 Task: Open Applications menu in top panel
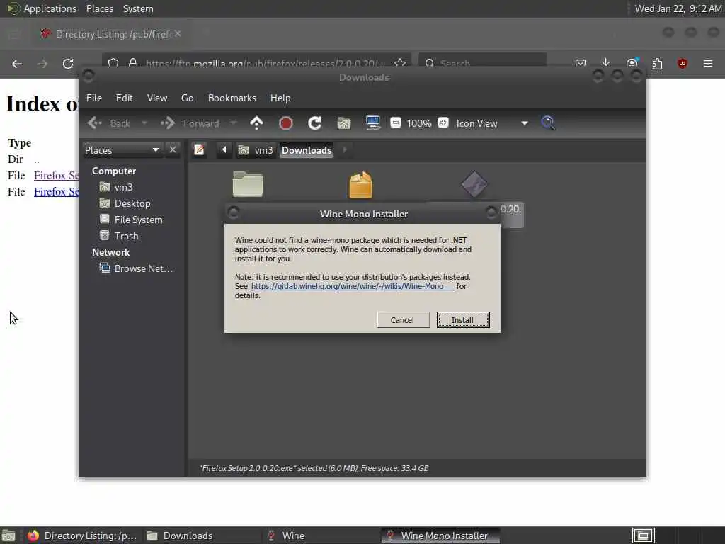pos(42,8)
